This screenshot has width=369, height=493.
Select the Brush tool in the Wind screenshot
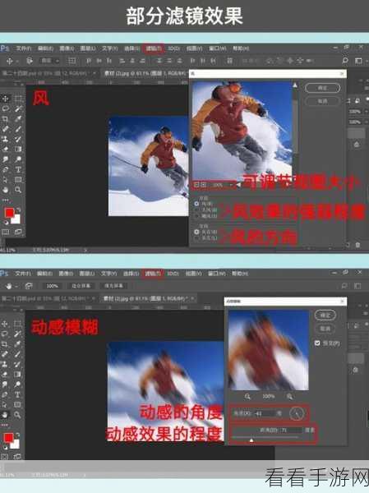click(x=18, y=129)
